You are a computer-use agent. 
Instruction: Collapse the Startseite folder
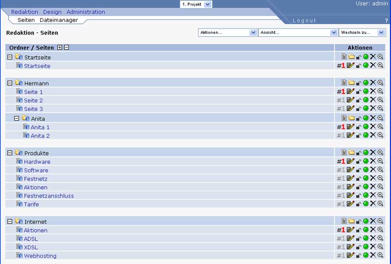click(x=10, y=57)
